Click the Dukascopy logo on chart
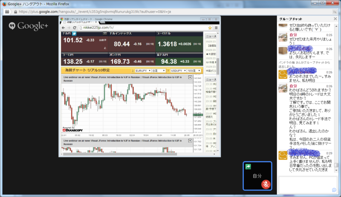Screen dimensions: 341x197 pos(72,129)
